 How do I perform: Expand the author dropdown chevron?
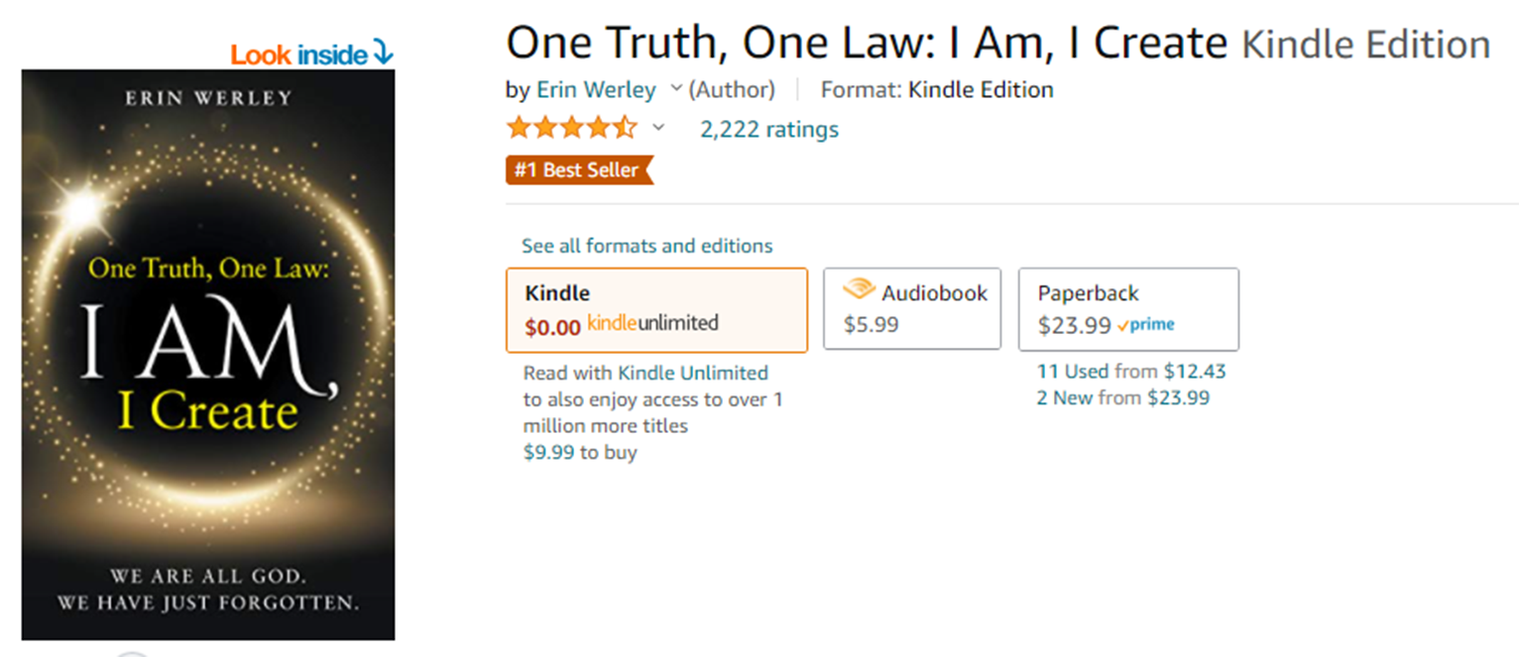(x=676, y=89)
